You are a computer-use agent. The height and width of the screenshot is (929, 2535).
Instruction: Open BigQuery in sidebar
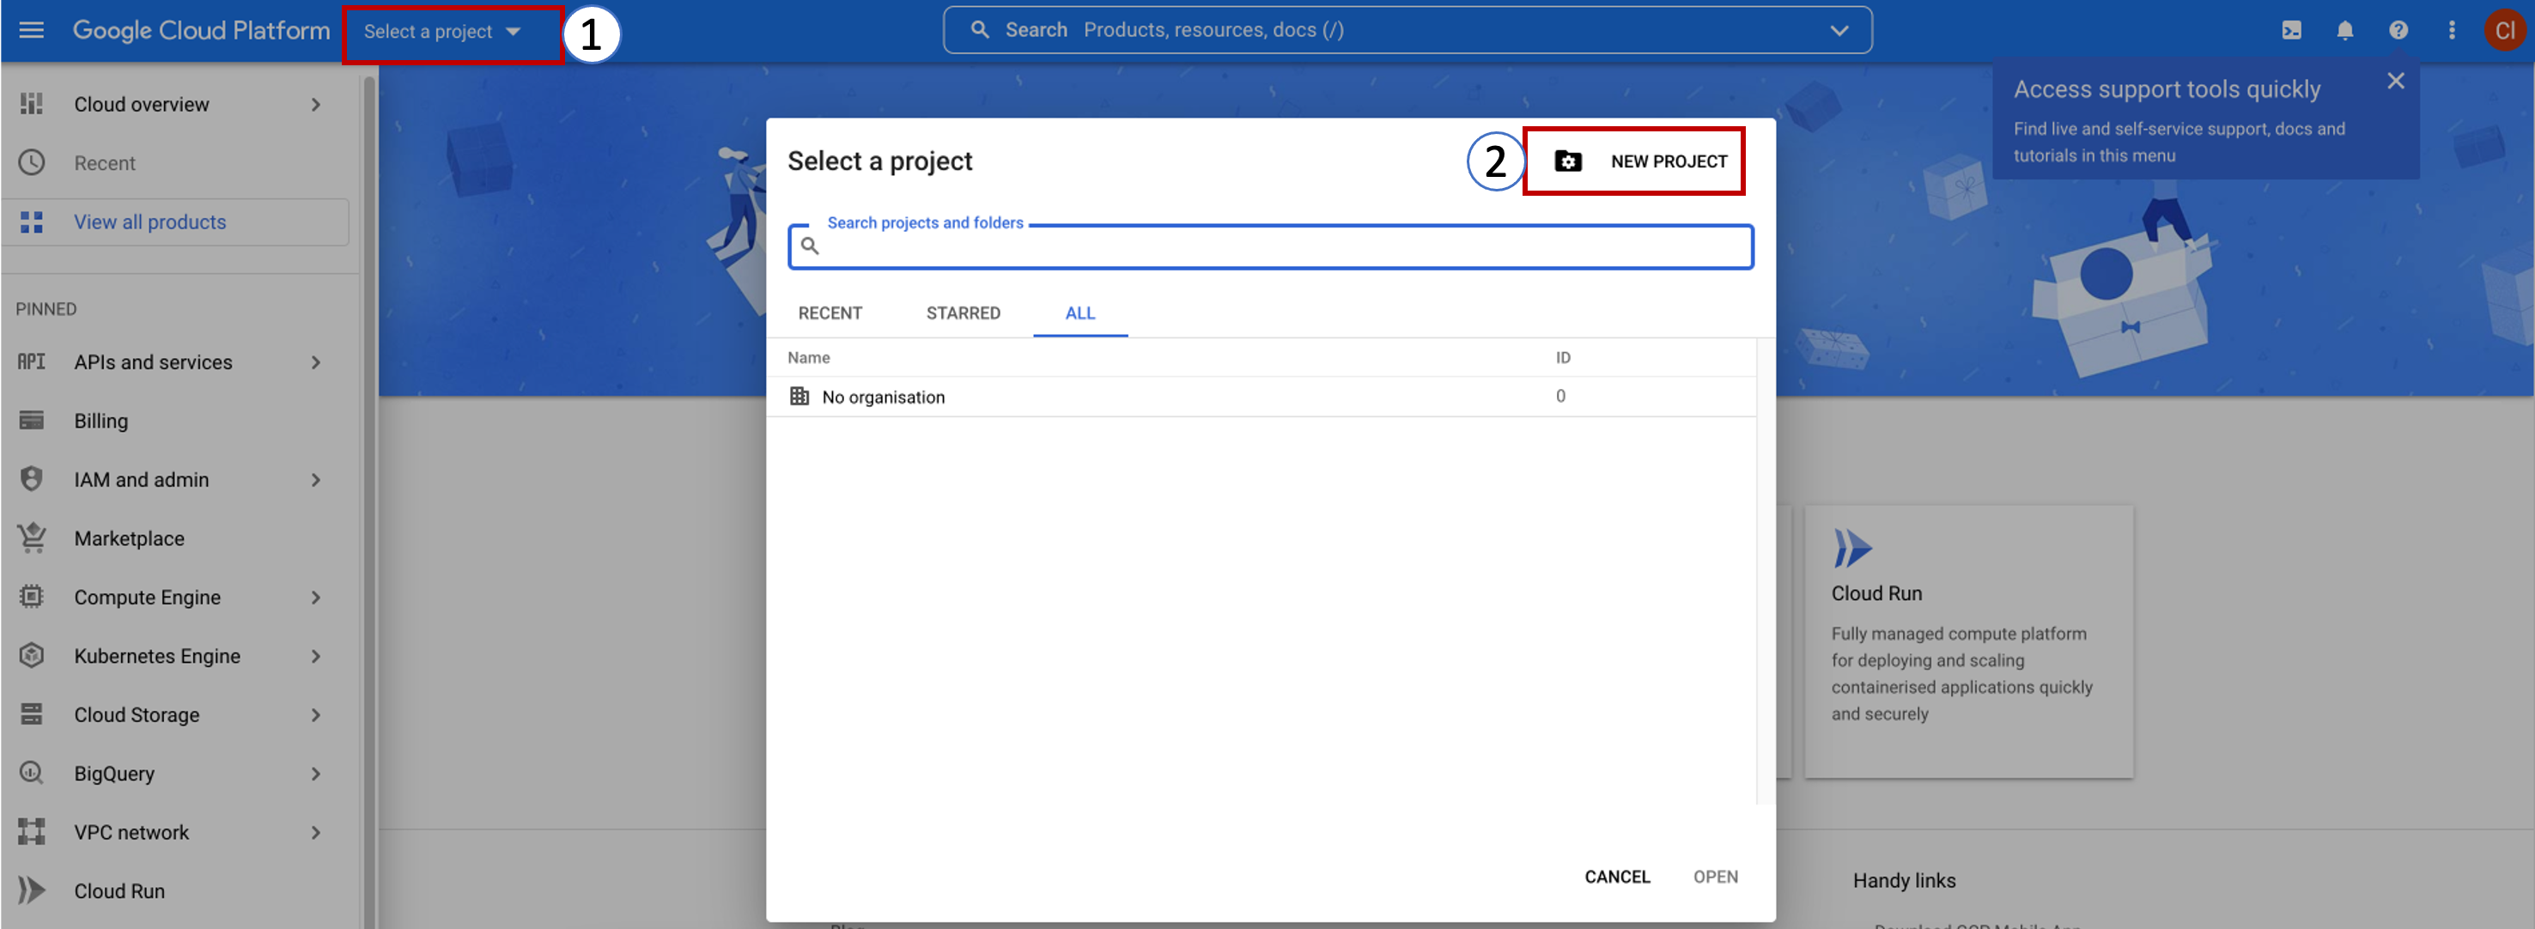(114, 774)
